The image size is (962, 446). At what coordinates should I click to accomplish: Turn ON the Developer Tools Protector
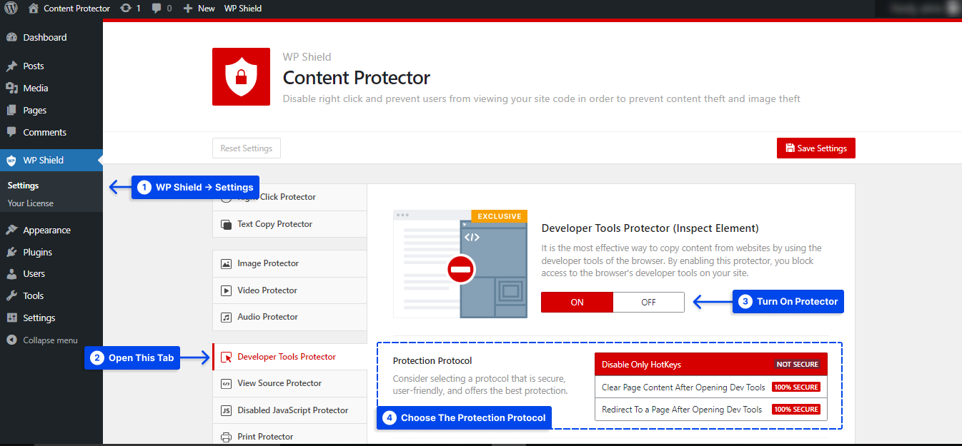click(576, 302)
